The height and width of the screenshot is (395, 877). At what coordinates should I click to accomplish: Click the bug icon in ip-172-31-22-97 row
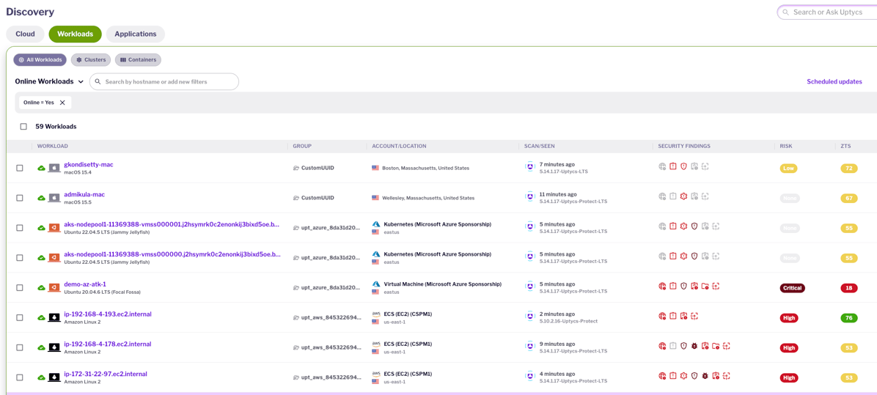pos(705,375)
